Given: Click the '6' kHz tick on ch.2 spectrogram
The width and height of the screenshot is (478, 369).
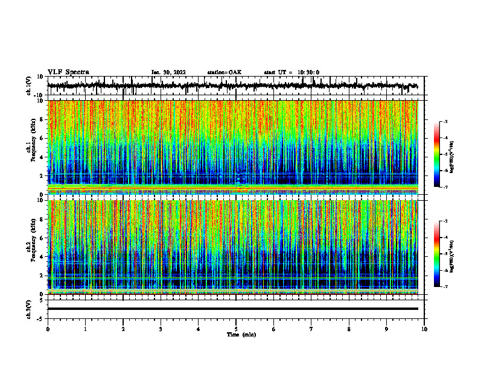Looking at the screenshot, I should click(x=42, y=238).
